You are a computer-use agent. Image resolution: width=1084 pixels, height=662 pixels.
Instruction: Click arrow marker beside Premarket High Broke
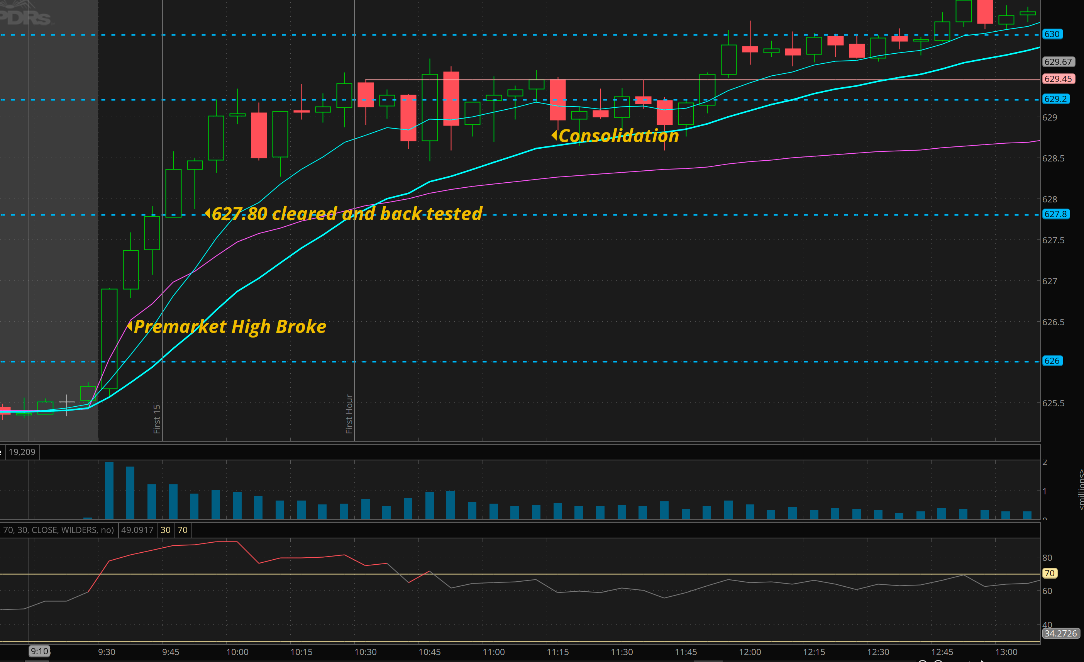[129, 326]
